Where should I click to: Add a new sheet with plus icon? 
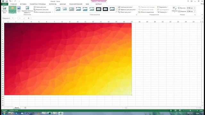pyautogui.click(x=25, y=108)
